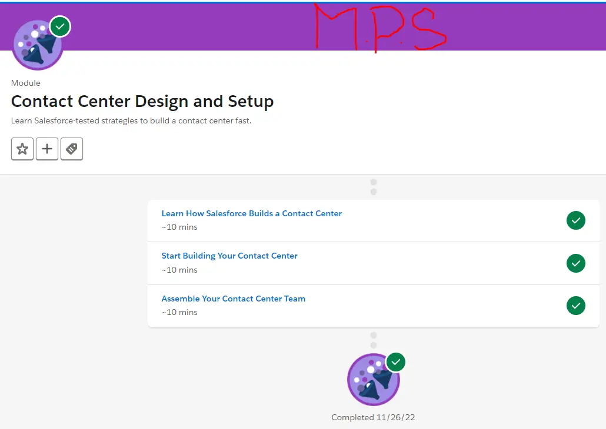The width and height of the screenshot is (606, 429).
Task: Select the star inside the favorite button
Action: [x=22, y=149]
